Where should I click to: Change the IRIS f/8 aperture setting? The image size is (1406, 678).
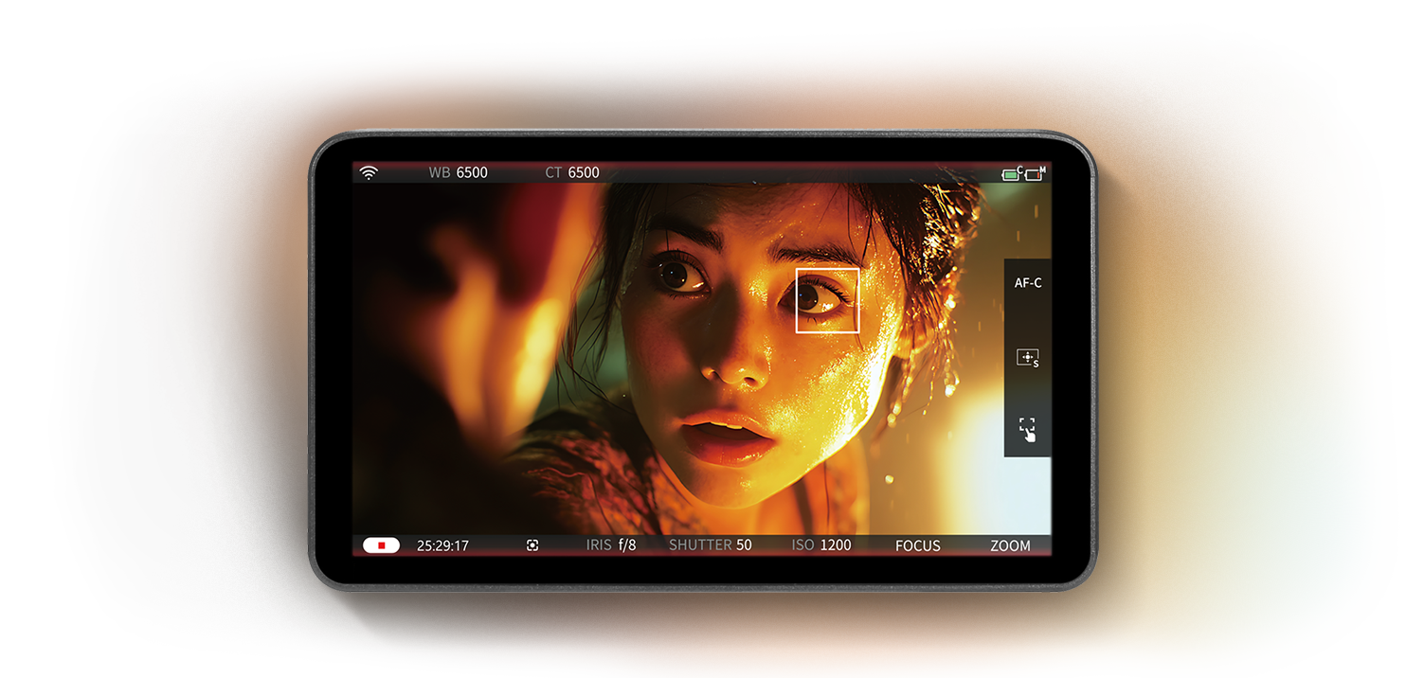611,545
